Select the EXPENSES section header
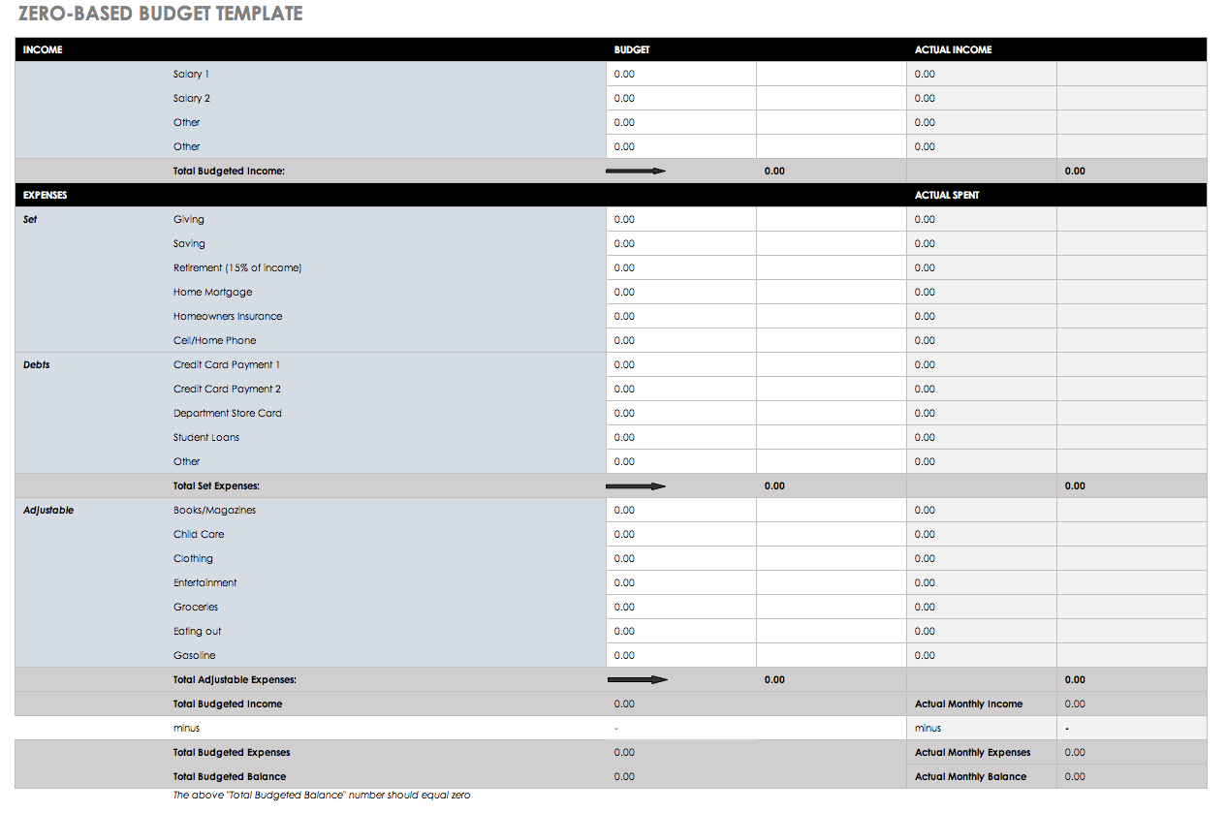1227x813 pixels. tap(45, 195)
